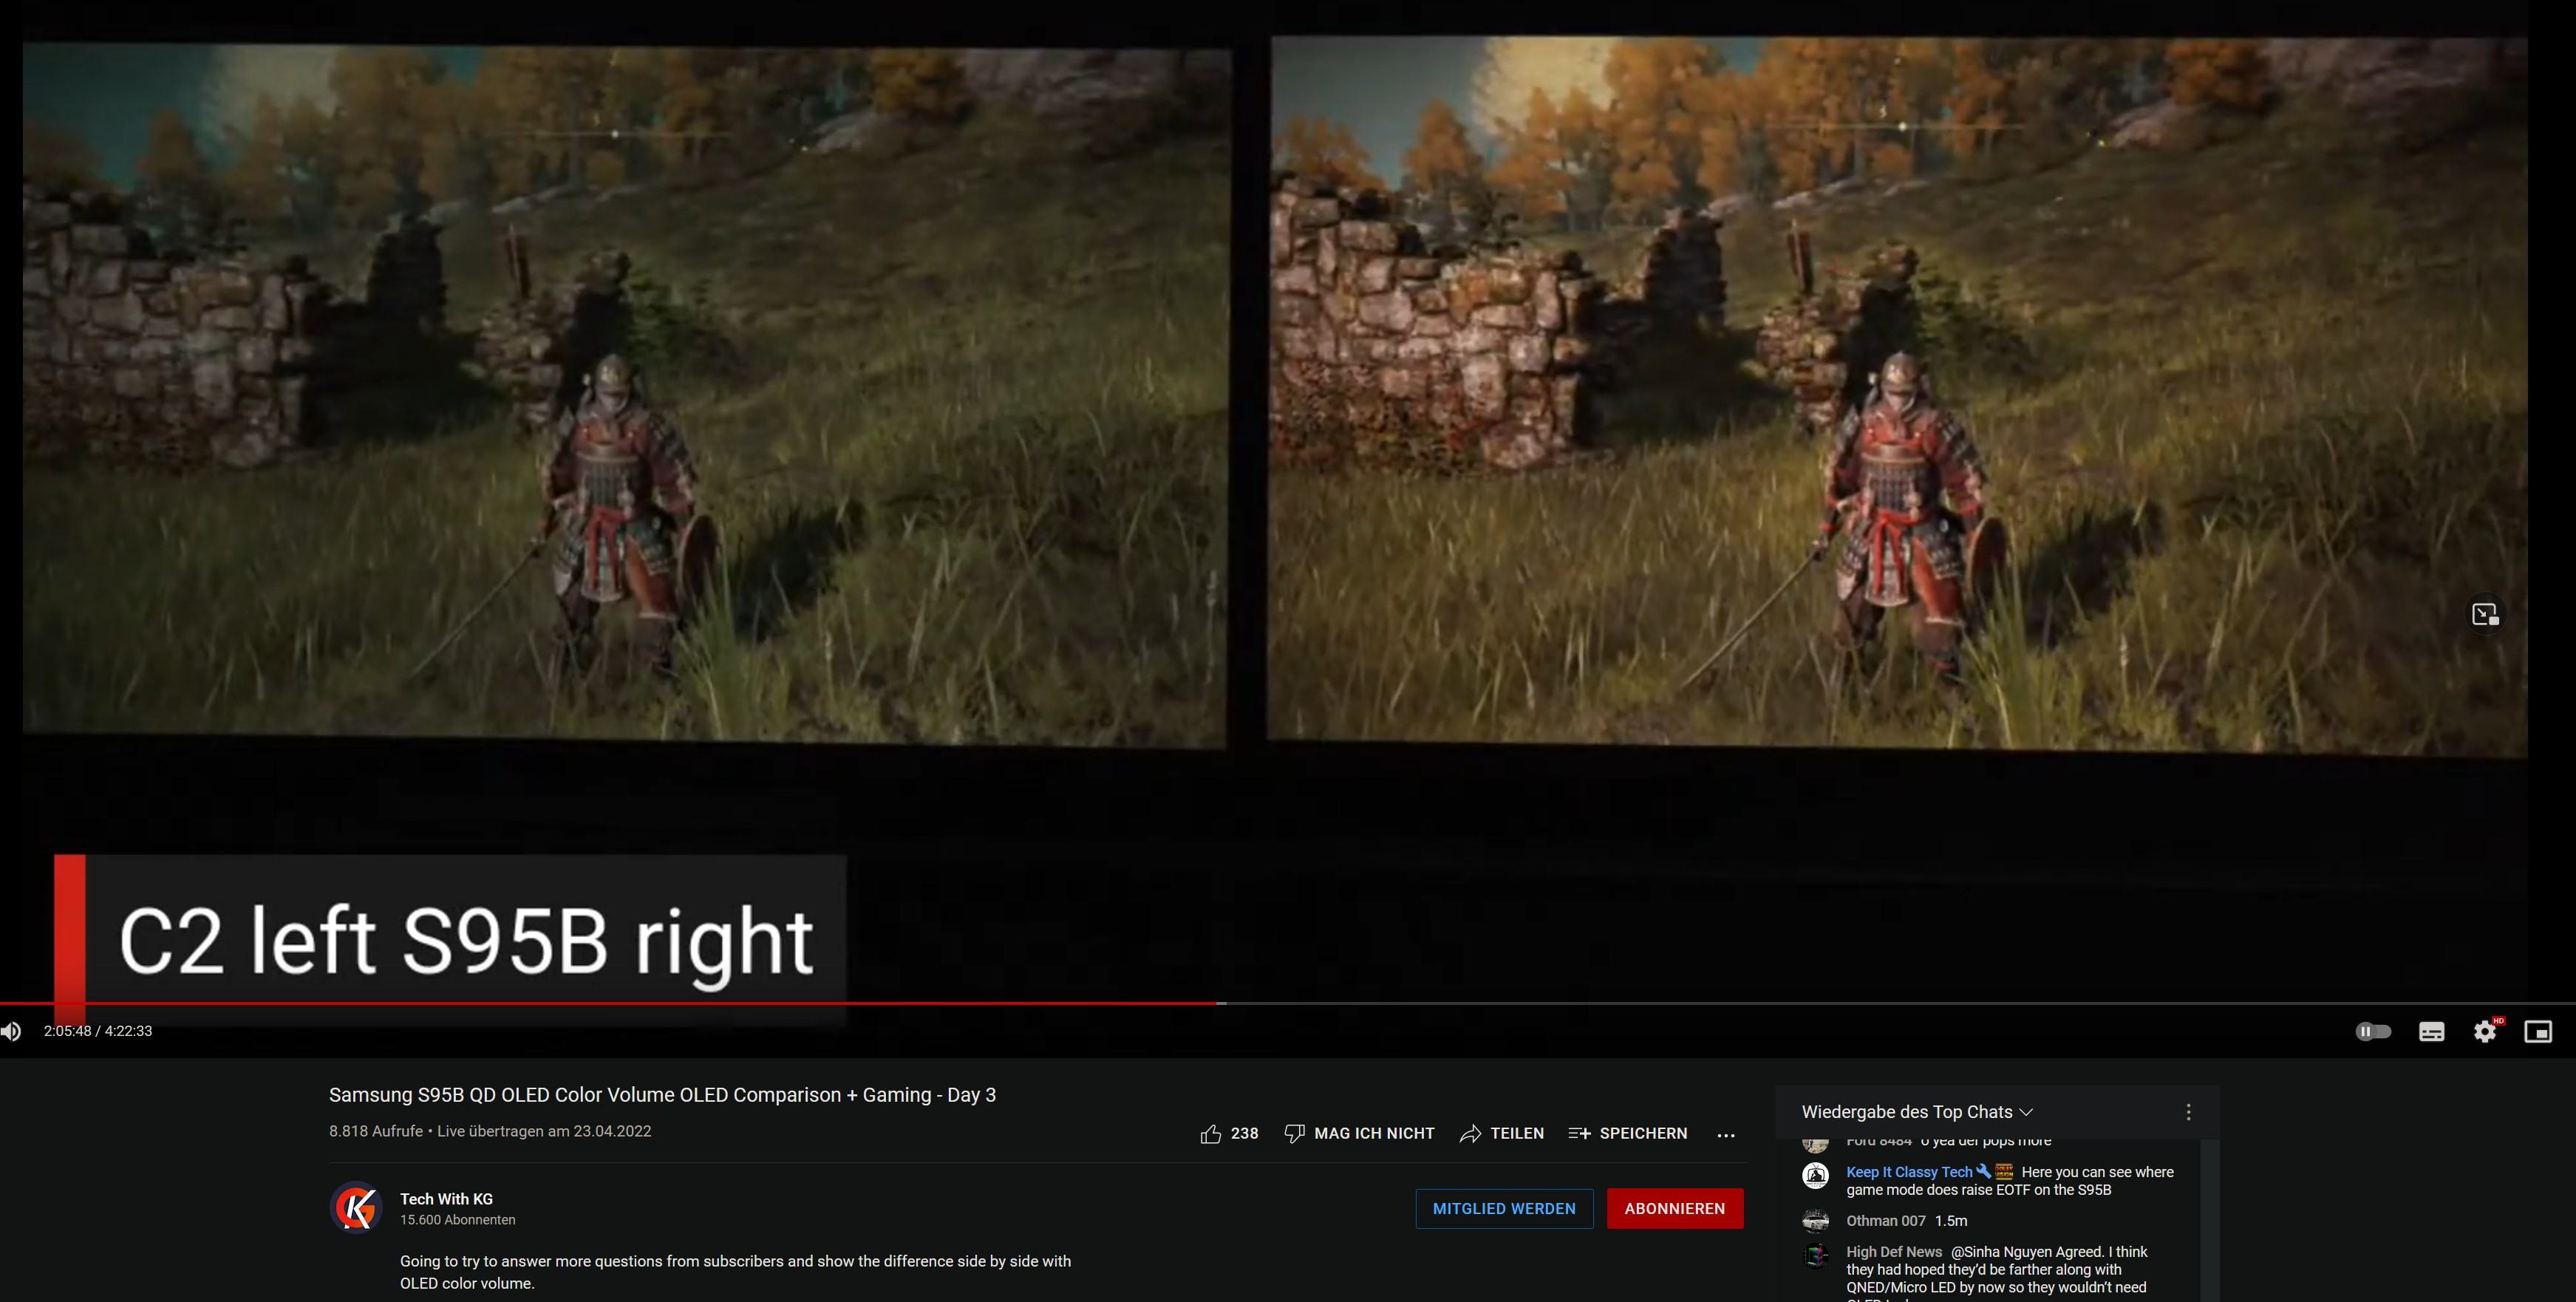Click the 238 like count
Viewport: 2576px width, 1302px height.
click(1244, 1133)
